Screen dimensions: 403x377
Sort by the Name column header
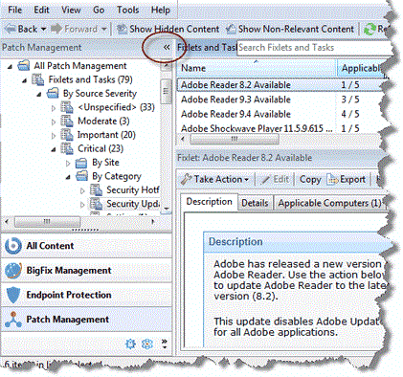point(257,68)
